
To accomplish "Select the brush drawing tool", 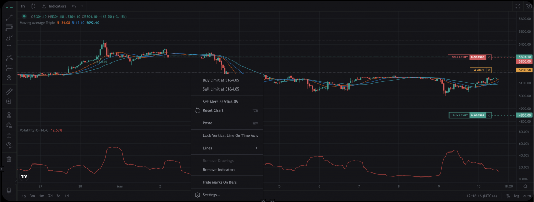I will click(x=9, y=38).
